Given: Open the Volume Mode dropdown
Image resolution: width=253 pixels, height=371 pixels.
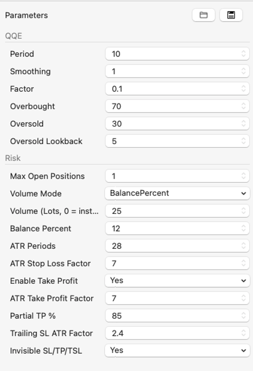Looking at the screenshot, I should [177, 193].
